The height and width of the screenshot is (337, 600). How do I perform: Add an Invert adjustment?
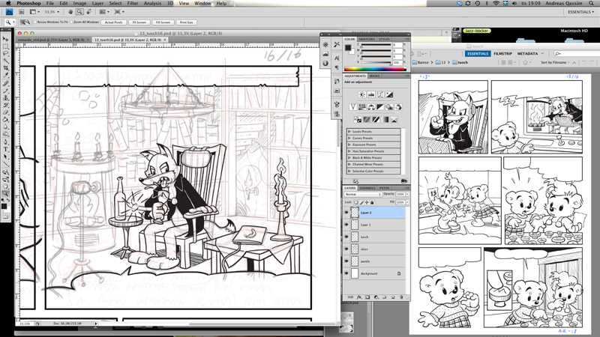tap(358, 120)
